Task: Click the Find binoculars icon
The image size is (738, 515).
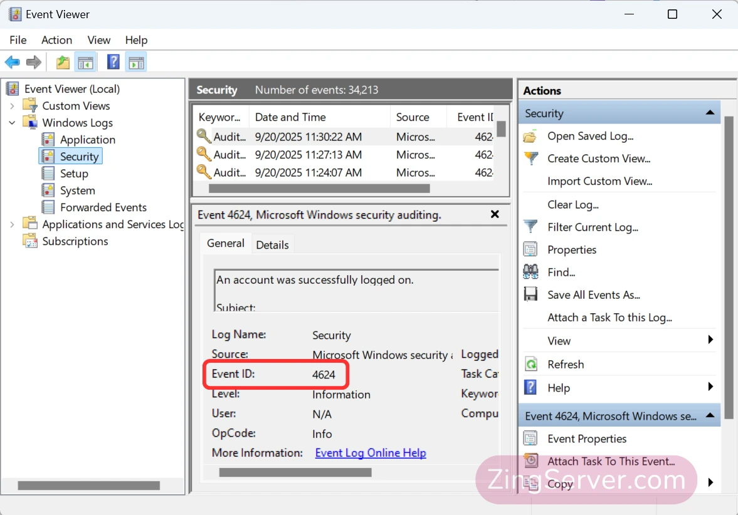Action: pyautogui.click(x=531, y=272)
